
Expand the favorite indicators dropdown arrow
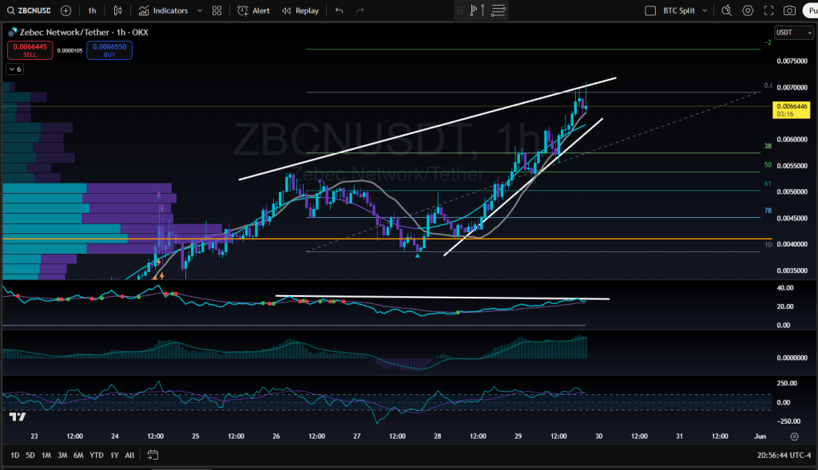pyautogui.click(x=199, y=10)
